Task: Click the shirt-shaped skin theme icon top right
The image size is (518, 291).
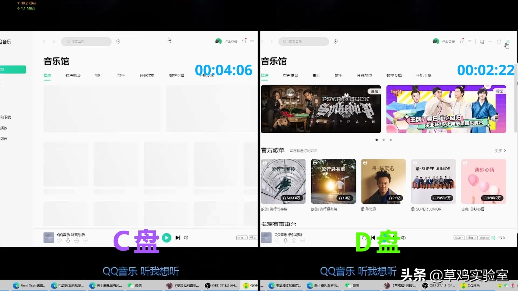Action: pos(462,41)
